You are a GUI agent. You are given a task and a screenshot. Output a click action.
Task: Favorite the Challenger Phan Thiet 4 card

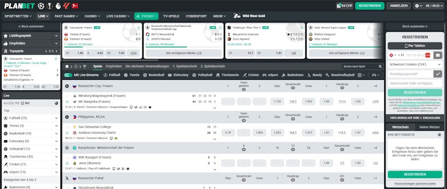[302, 28]
